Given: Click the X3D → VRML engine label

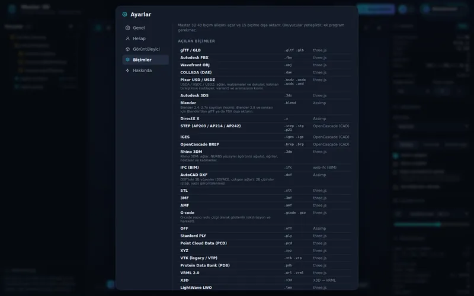Looking at the screenshot, I should coord(324,280).
